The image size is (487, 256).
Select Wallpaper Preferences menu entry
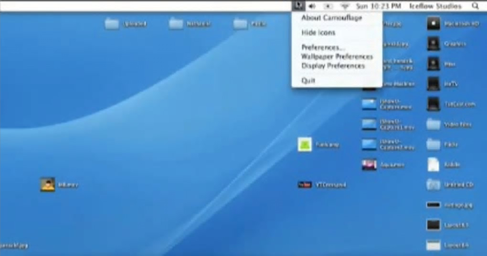(337, 56)
